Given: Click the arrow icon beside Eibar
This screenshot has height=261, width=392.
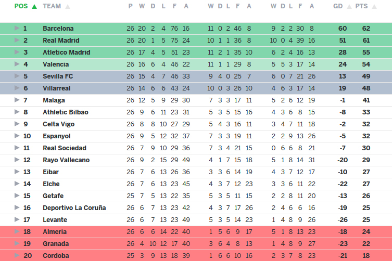Looking at the screenshot, I should [17, 172].
